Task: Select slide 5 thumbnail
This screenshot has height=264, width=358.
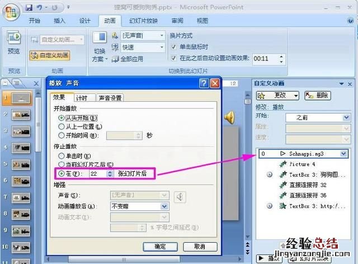Action: [x=21, y=164]
